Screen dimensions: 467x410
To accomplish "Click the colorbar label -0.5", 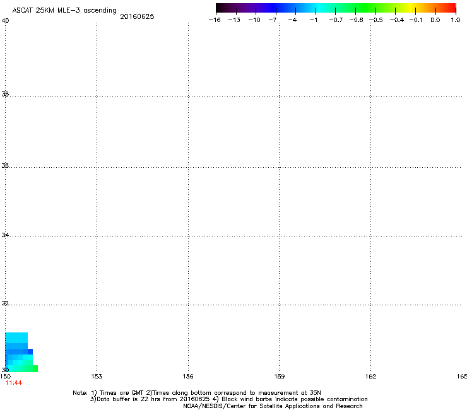I will 376,20.
